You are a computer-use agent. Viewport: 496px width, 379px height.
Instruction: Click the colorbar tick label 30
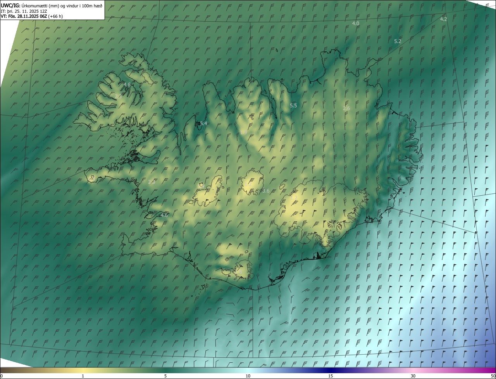413,376
